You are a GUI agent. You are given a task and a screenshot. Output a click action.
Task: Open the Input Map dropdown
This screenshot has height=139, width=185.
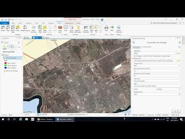[176, 53]
